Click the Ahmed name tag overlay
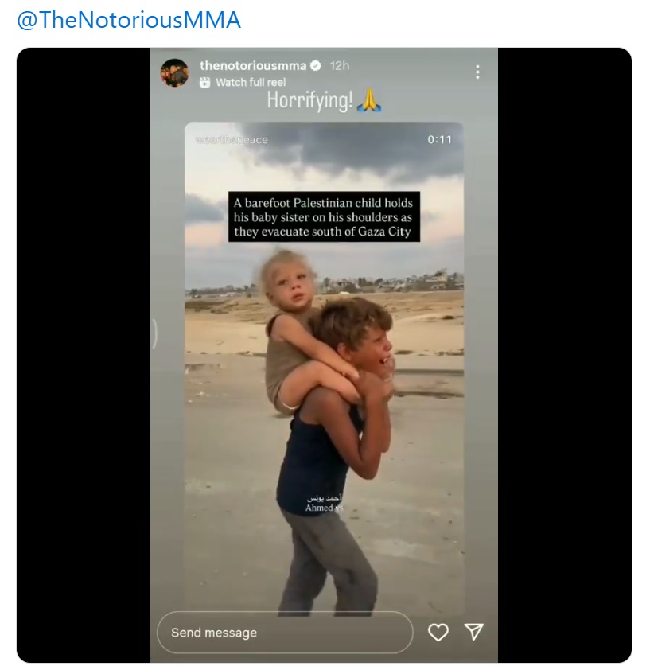 tap(325, 508)
